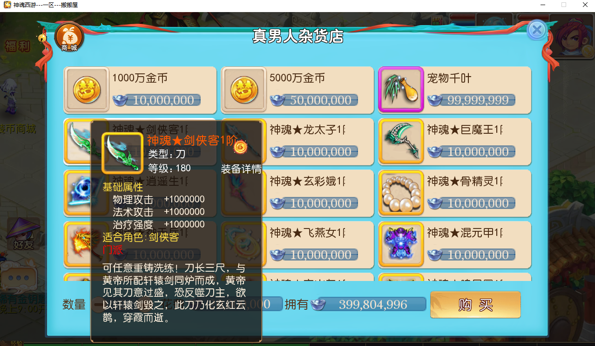Select the 宠物千叶 potion icon
Screen dimensions: 595x346
401,90
